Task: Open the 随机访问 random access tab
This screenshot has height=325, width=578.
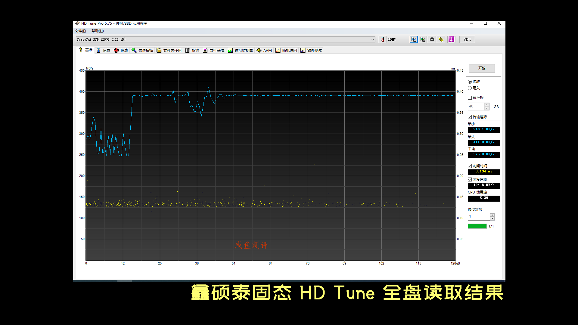Action: pos(286,50)
